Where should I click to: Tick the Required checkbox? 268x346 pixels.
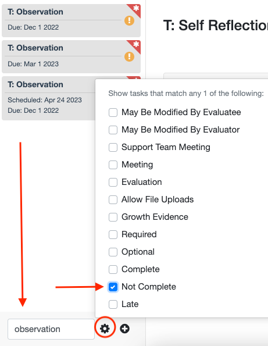pyautogui.click(x=113, y=234)
